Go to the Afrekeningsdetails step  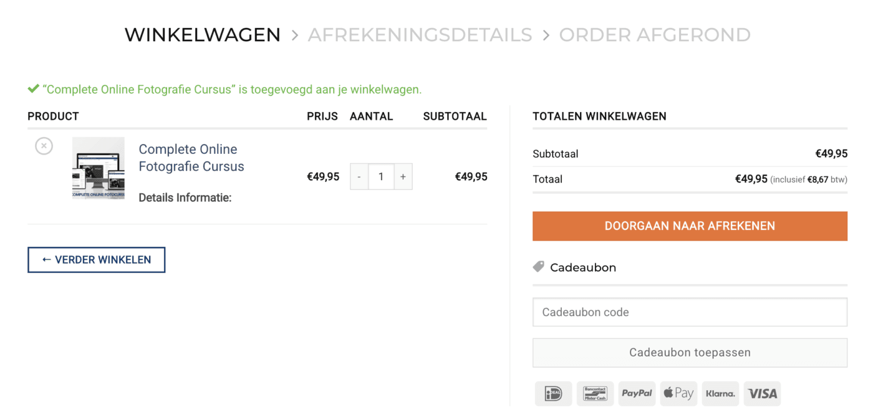420,35
